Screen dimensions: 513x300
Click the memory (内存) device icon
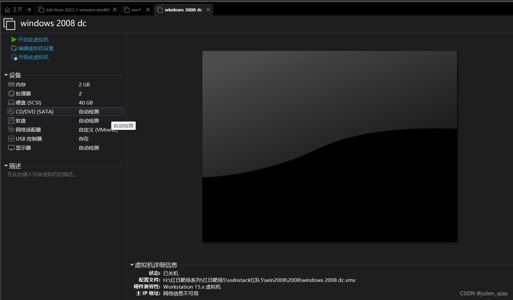click(x=11, y=84)
